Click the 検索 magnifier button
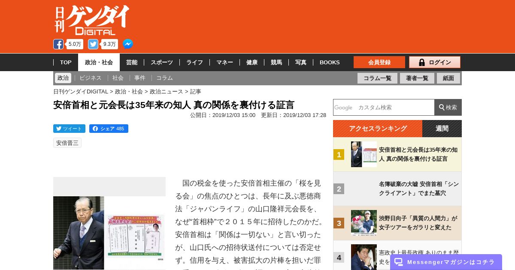This screenshot has height=270, width=515. coord(448,107)
